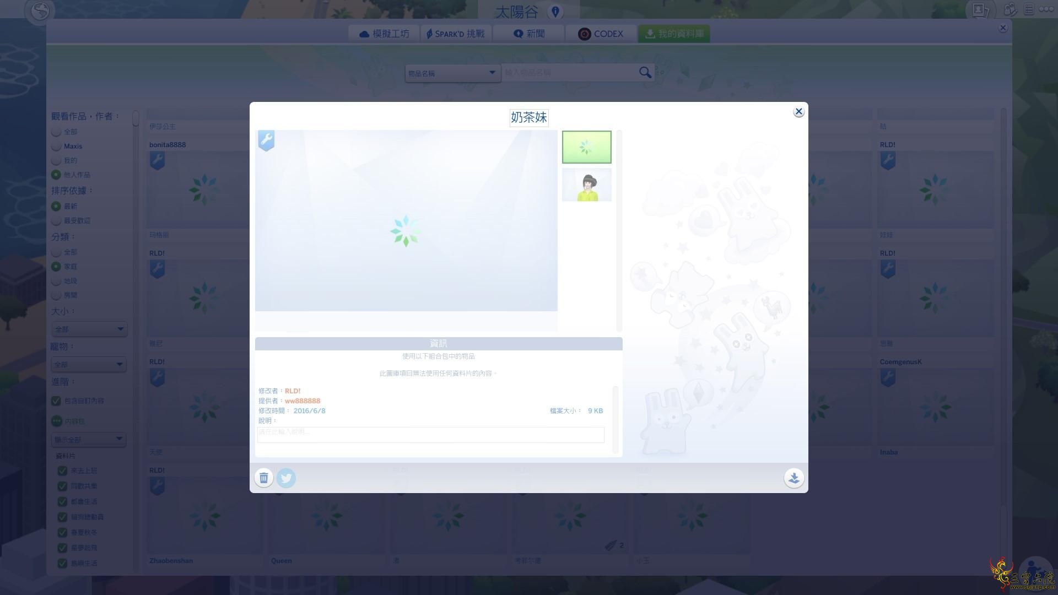Open the 顯示全部 content pack dropdown
This screenshot has height=595, width=1058.
coord(89,440)
